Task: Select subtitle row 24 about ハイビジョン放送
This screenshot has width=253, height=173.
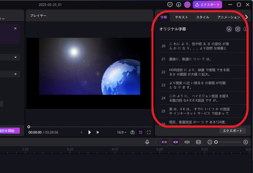Action: tap(203, 98)
